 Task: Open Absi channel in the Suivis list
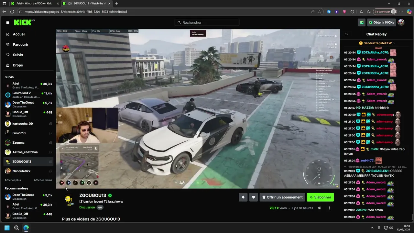point(29,85)
